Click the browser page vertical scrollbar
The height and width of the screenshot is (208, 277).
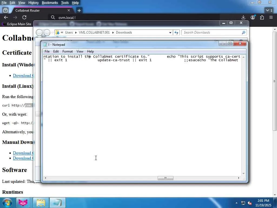(x=275, y=81)
